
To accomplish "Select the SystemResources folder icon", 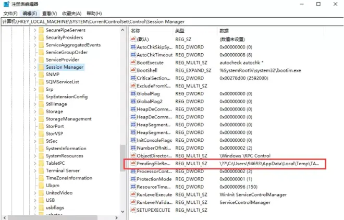I will (x=41, y=156).
